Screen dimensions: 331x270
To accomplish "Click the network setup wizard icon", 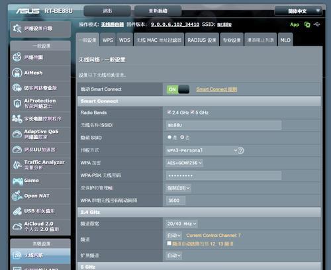I will coord(17,28).
